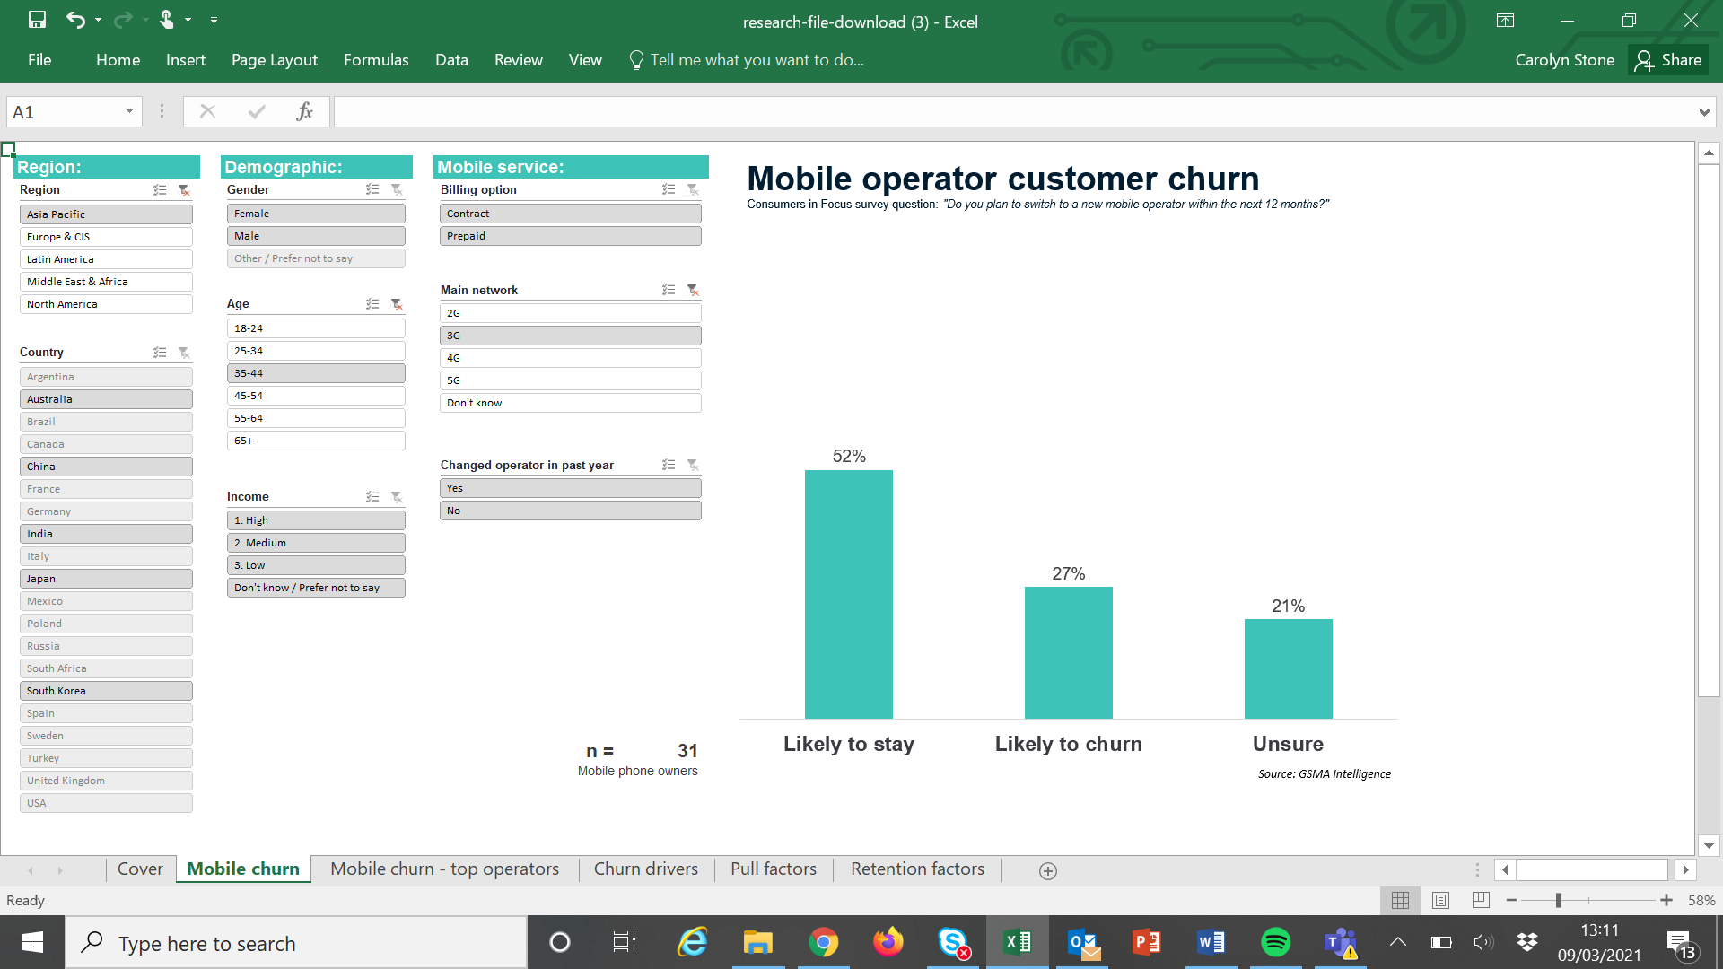Click the sort icon next to Region
Screen dimensions: 1723x969
coord(160,189)
